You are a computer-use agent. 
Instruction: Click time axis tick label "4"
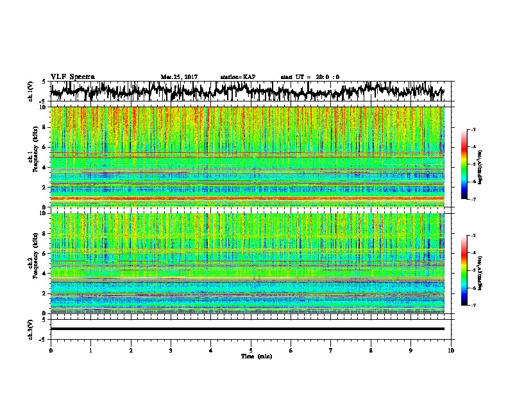point(211,351)
